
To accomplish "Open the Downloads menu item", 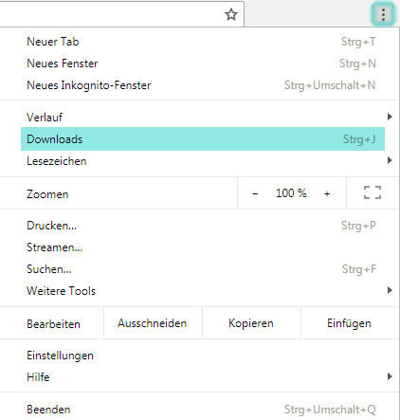I will coord(203,139).
